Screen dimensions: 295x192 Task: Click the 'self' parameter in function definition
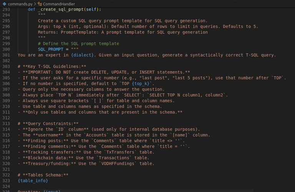pos(91,9)
